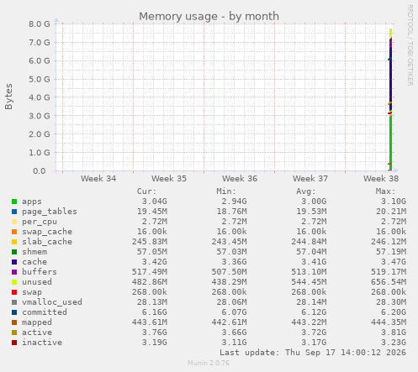Click the 'cache' legend label

[x=34, y=262]
